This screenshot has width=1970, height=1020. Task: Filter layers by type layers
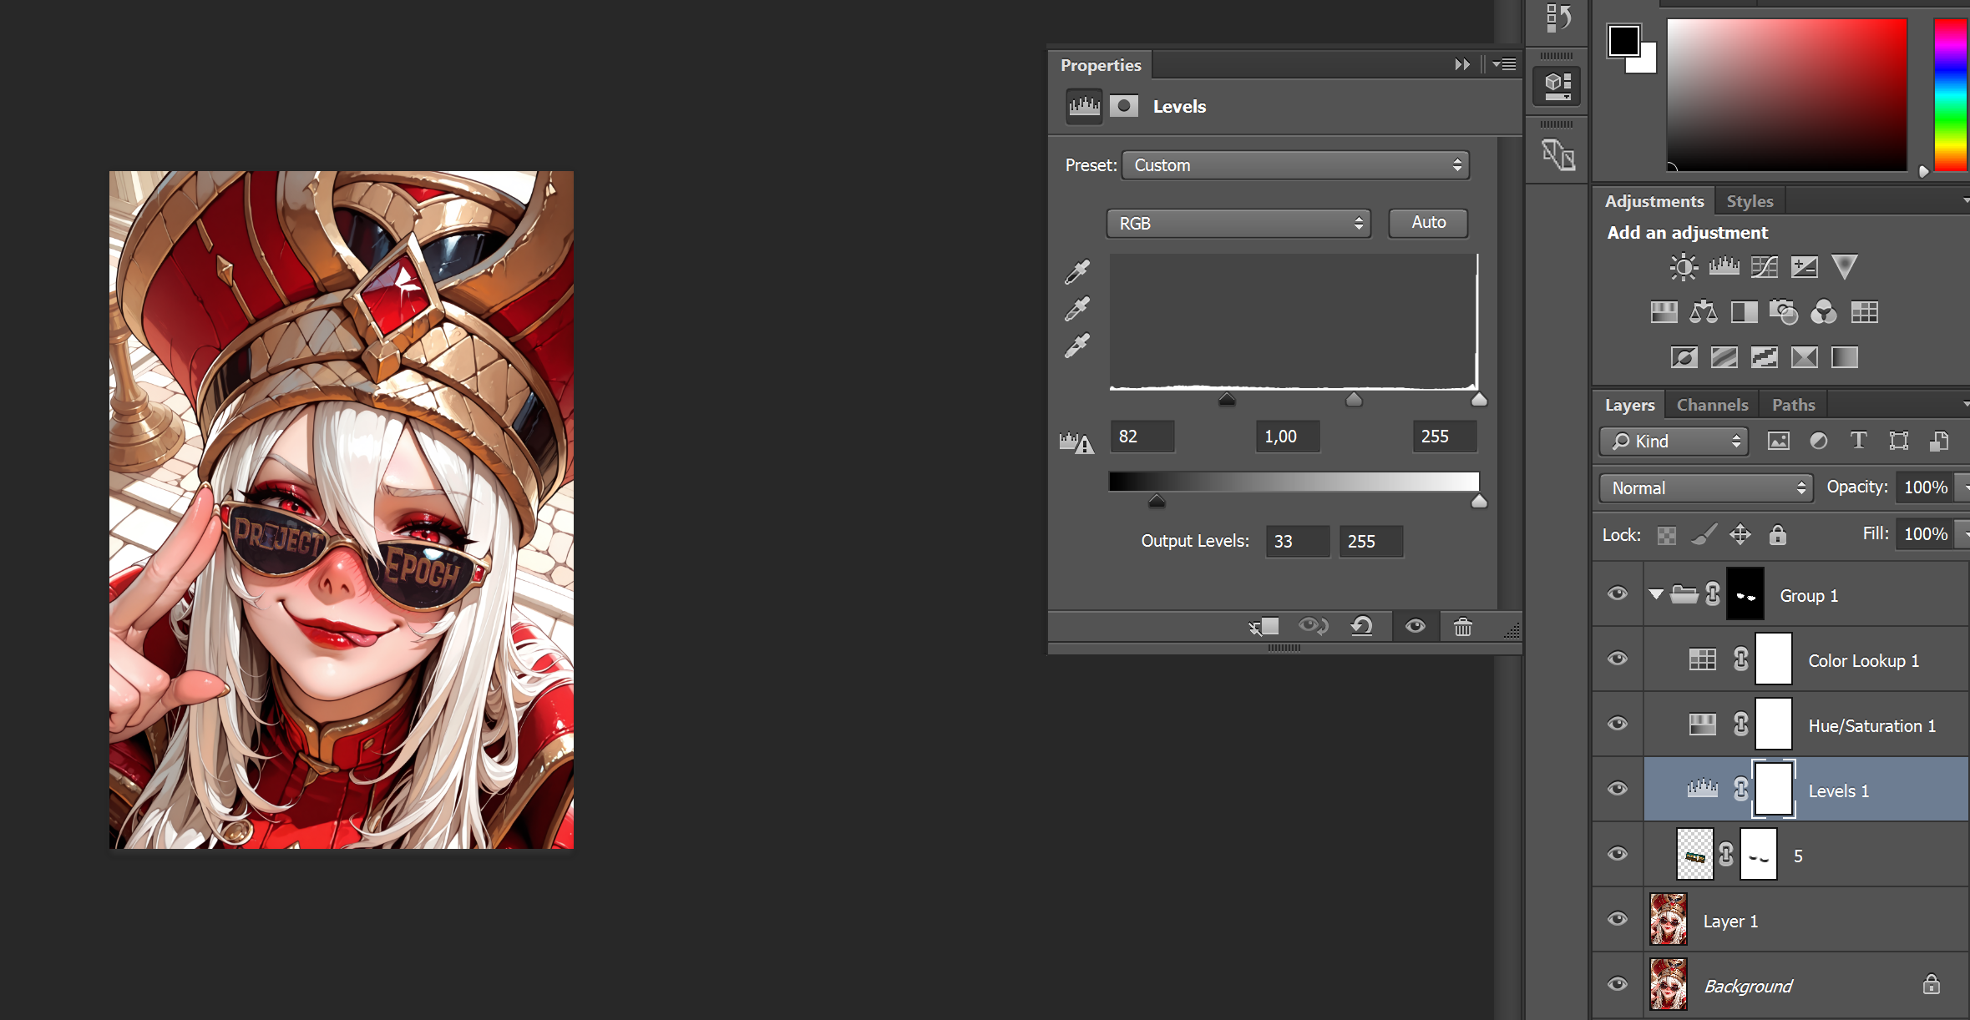click(x=1859, y=441)
